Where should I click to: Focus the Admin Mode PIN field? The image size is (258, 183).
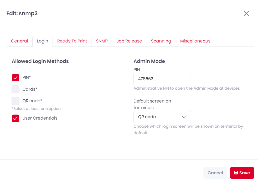(x=162, y=79)
